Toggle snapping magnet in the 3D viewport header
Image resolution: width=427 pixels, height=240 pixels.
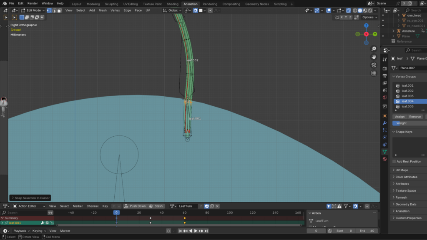click(x=195, y=10)
